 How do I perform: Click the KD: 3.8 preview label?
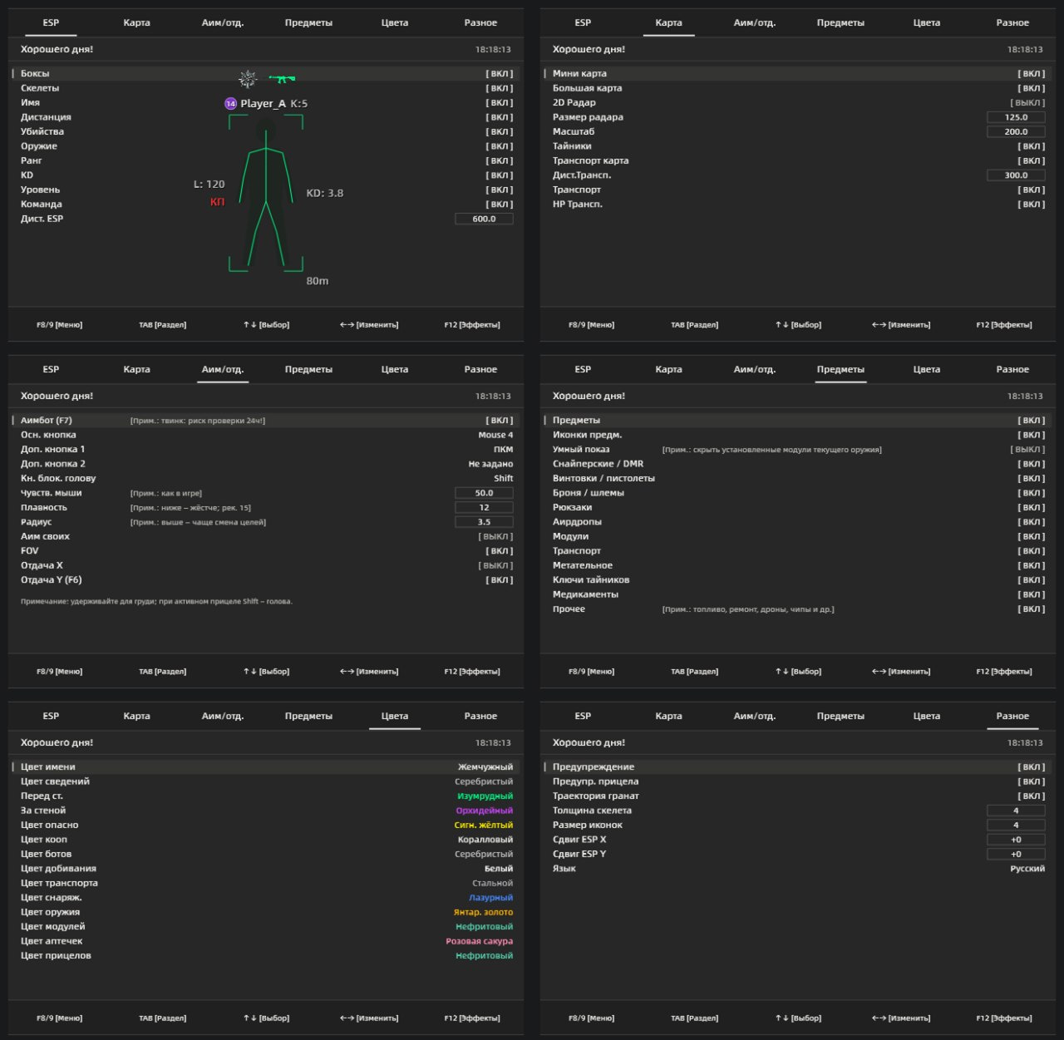click(325, 193)
